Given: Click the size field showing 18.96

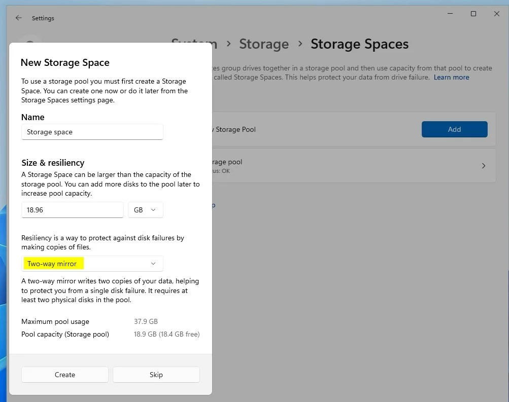Looking at the screenshot, I should pos(73,210).
